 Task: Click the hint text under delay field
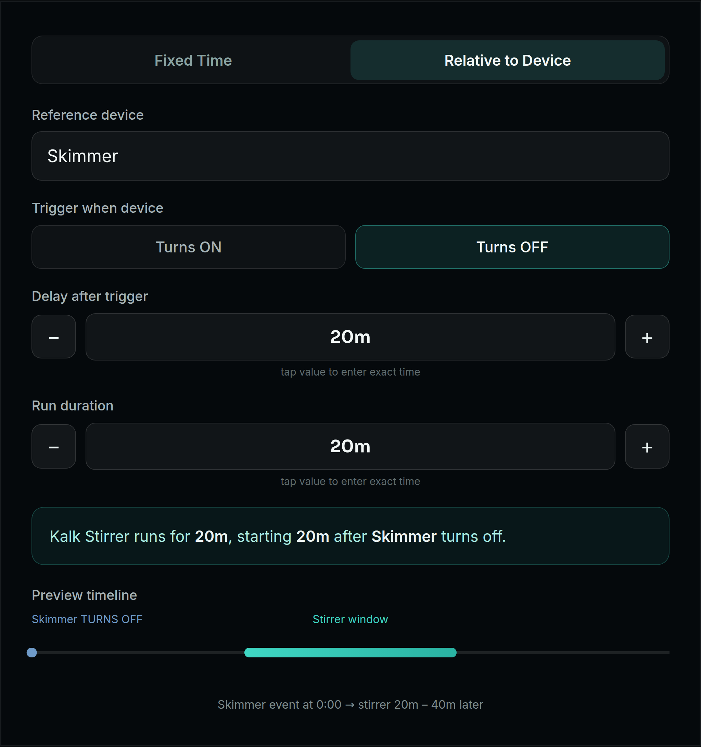point(350,372)
